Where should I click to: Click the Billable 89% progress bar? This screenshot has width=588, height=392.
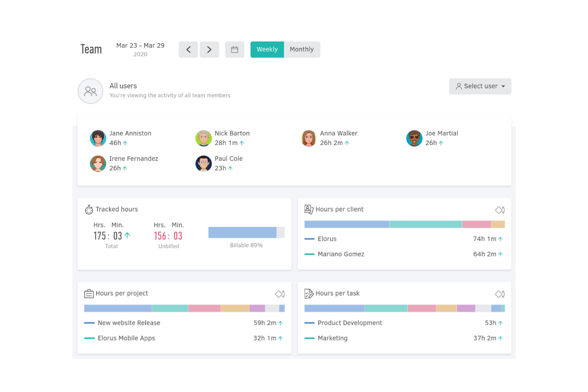[246, 233]
